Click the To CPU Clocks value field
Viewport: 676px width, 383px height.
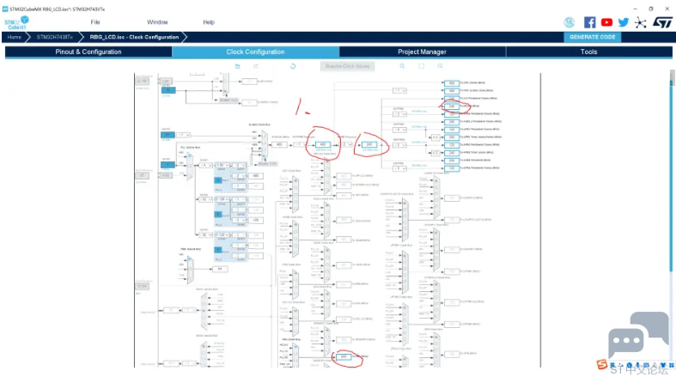(x=452, y=82)
